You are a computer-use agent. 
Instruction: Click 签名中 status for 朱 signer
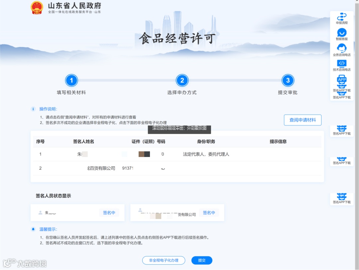coord(109,212)
